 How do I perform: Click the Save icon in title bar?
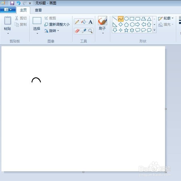pos(12,3)
